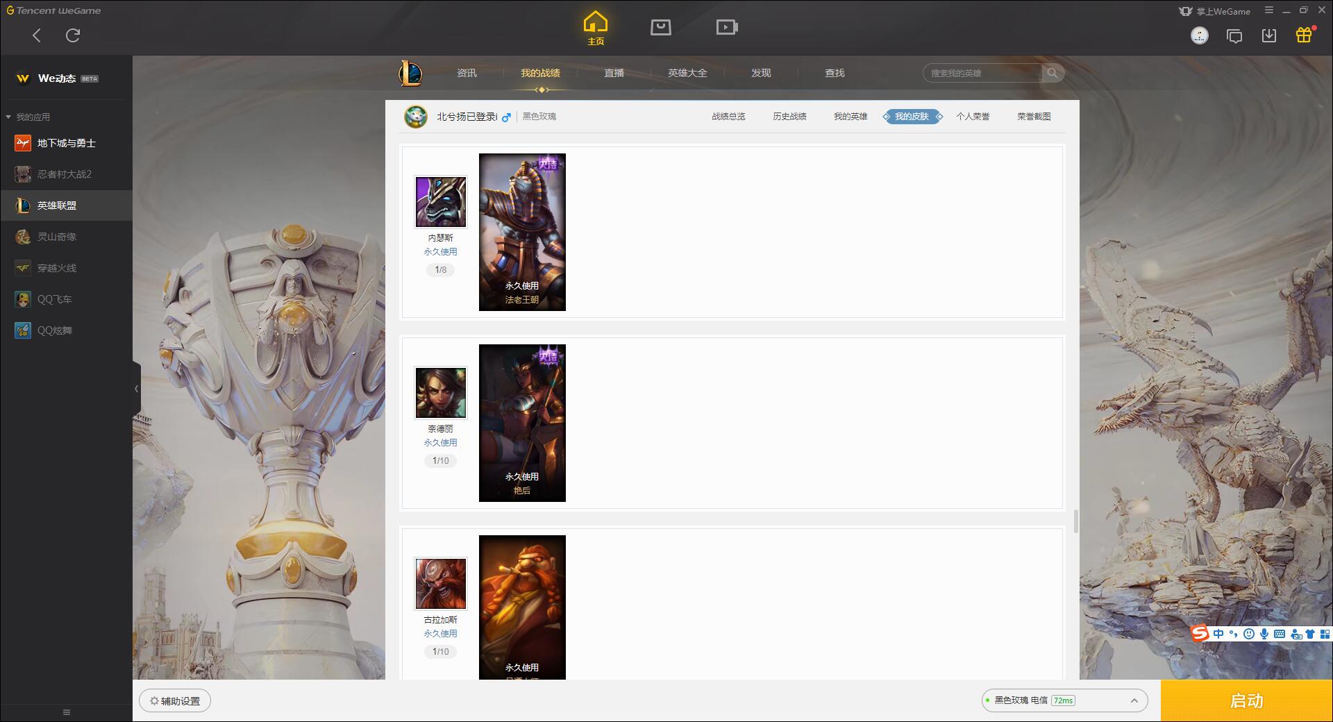Viewport: 1333px width, 722px height.
Task: Click the Poro profile avatar
Action: [416, 117]
